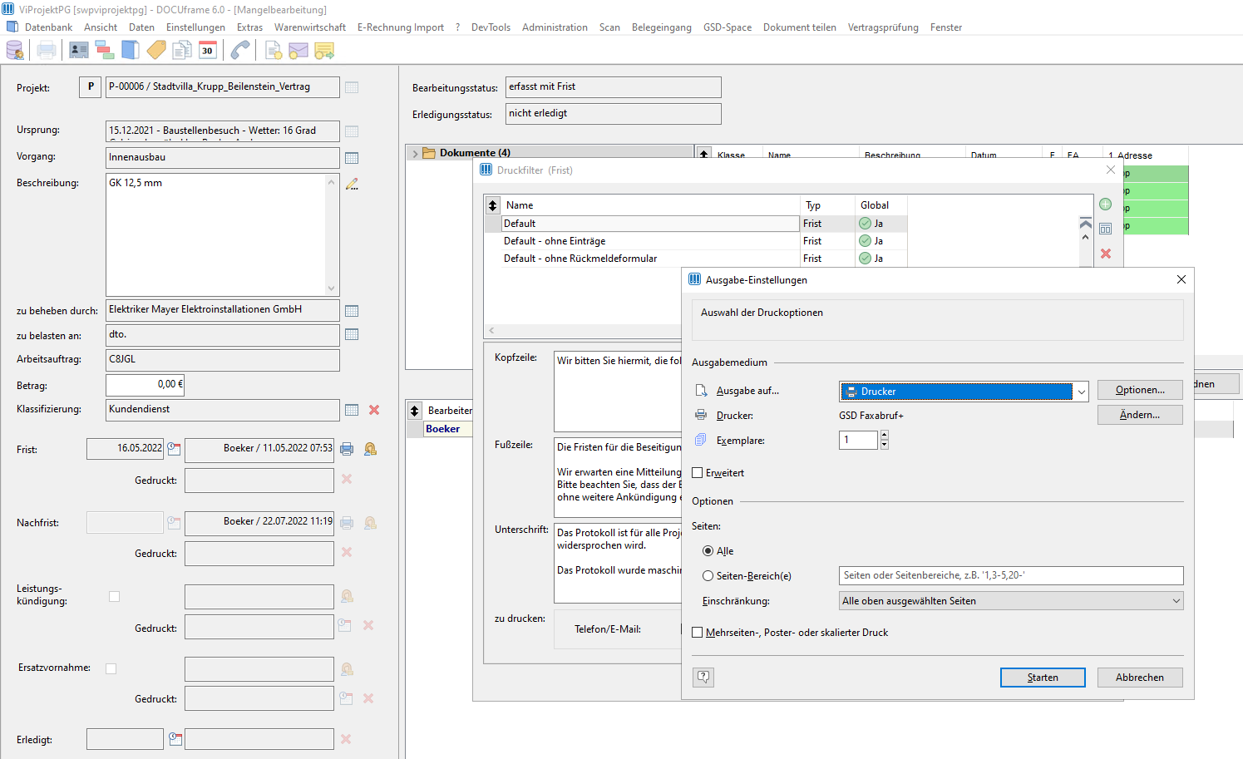Open the list picker beside zu belasten an
This screenshot has width=1243, height=759.
coord(352,334)
